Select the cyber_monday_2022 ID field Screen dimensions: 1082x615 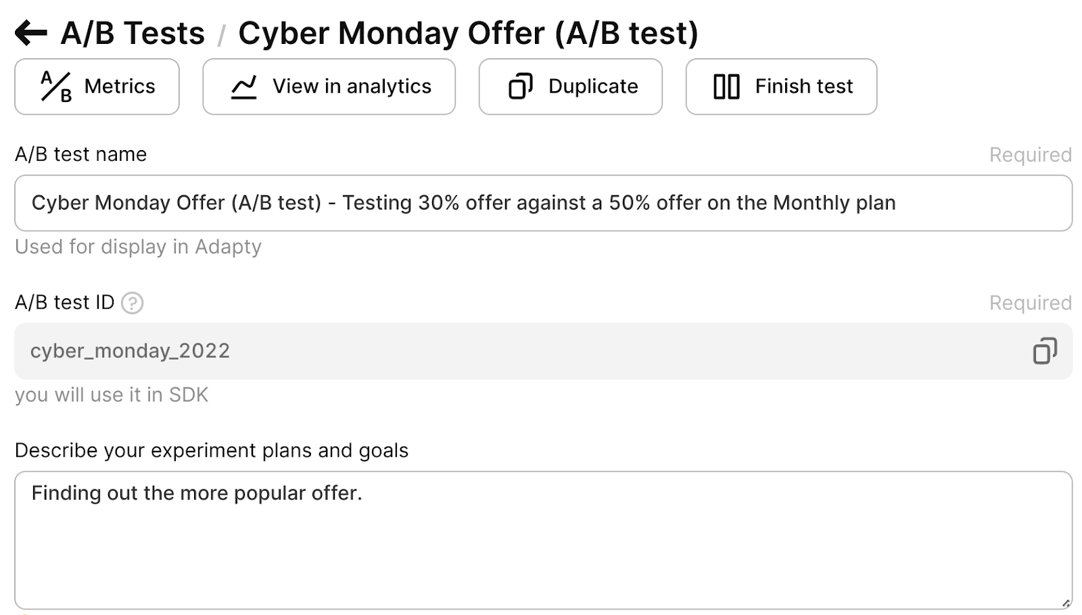(543, 351)
